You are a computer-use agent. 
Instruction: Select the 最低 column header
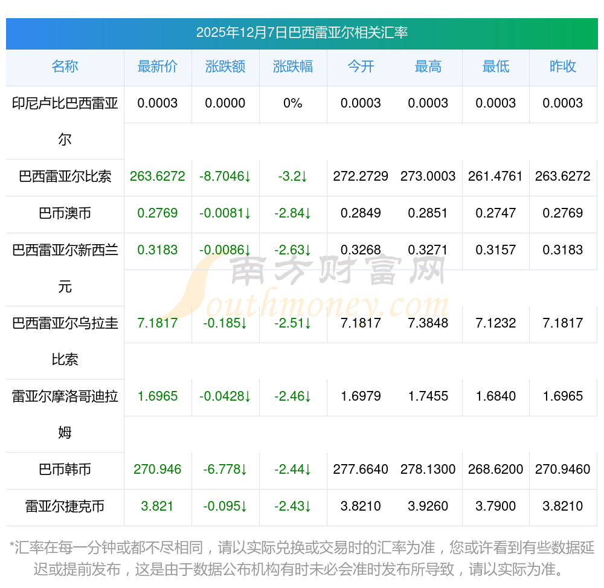point(496,66)
